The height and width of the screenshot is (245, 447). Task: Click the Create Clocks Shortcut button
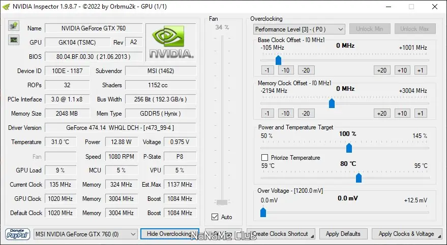(281, 234)
